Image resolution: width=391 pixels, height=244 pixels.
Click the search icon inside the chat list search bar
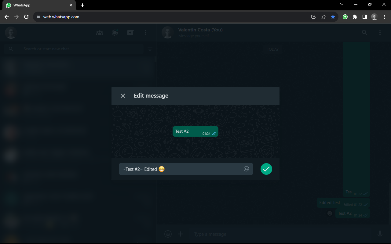[x=11, y=49]
